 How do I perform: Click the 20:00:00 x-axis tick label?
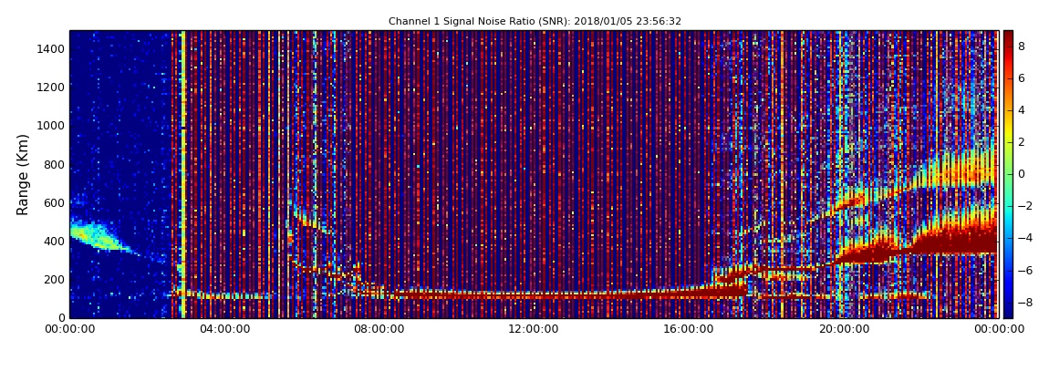[x=844, y=329]
